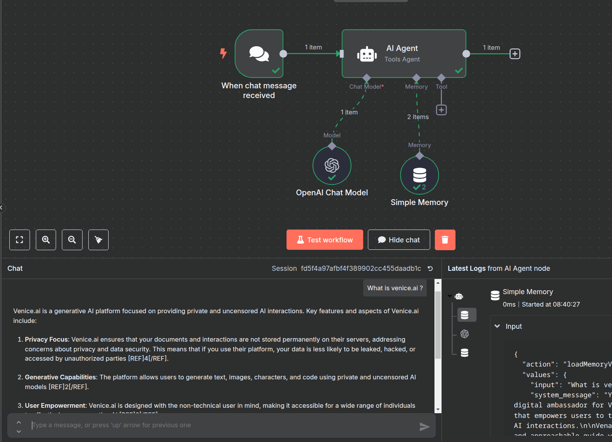Screen dimensions: 612x442
Task: Select OpenAI entry in log tree
Action: [464, 334]
